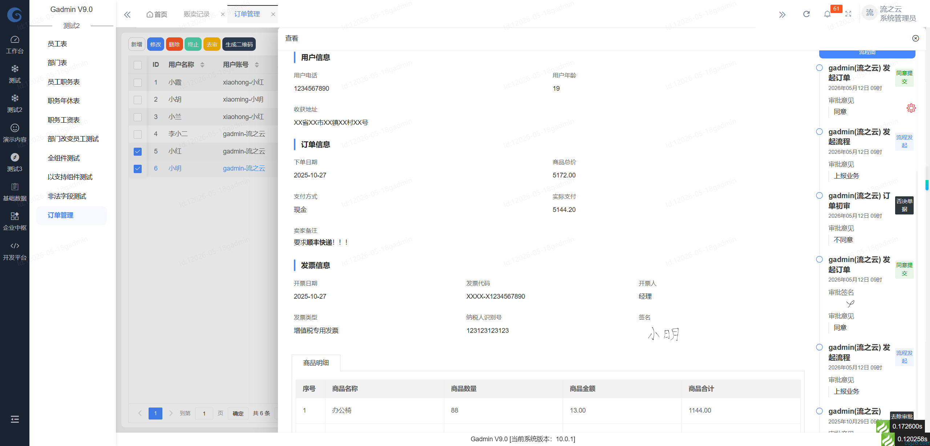
Task: Click the 否决单据 status tag
Action: tap(904, 205)
